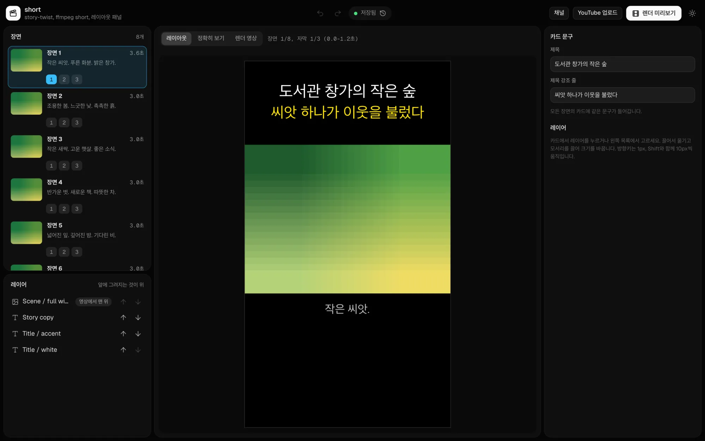Click the 제목 강조 줄 input field
Image resolution: width=705 pixels, height=441 pixels.
pos(622,95)
